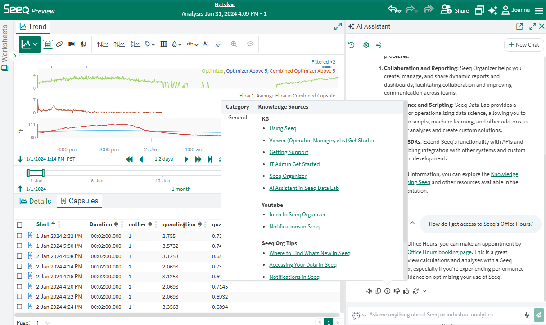Select the 2 Jan 2024 4:08 PM capsule checkbox

pyautogui.click(x=19, y=256)
